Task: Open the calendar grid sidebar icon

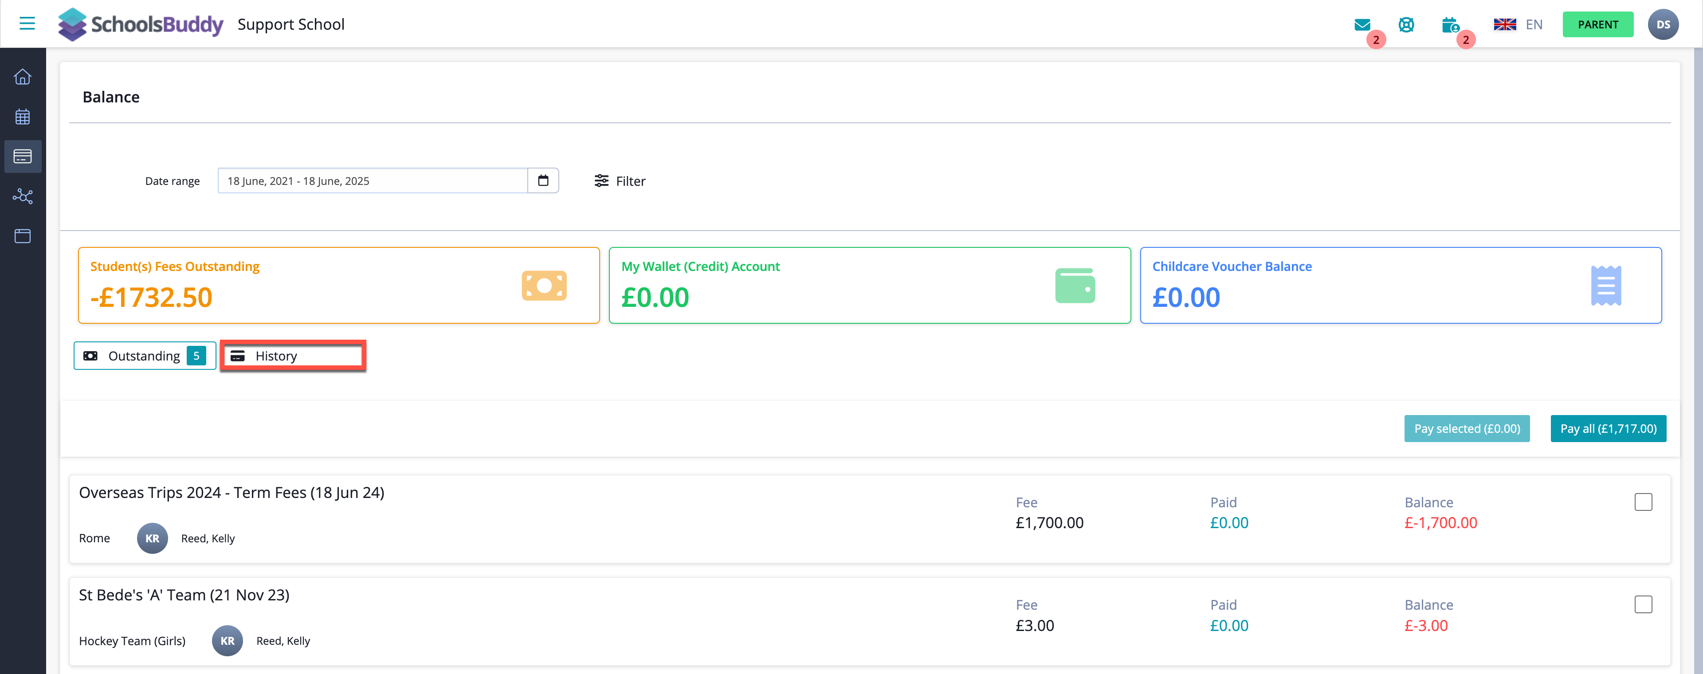Action: (x=23, y=117)
